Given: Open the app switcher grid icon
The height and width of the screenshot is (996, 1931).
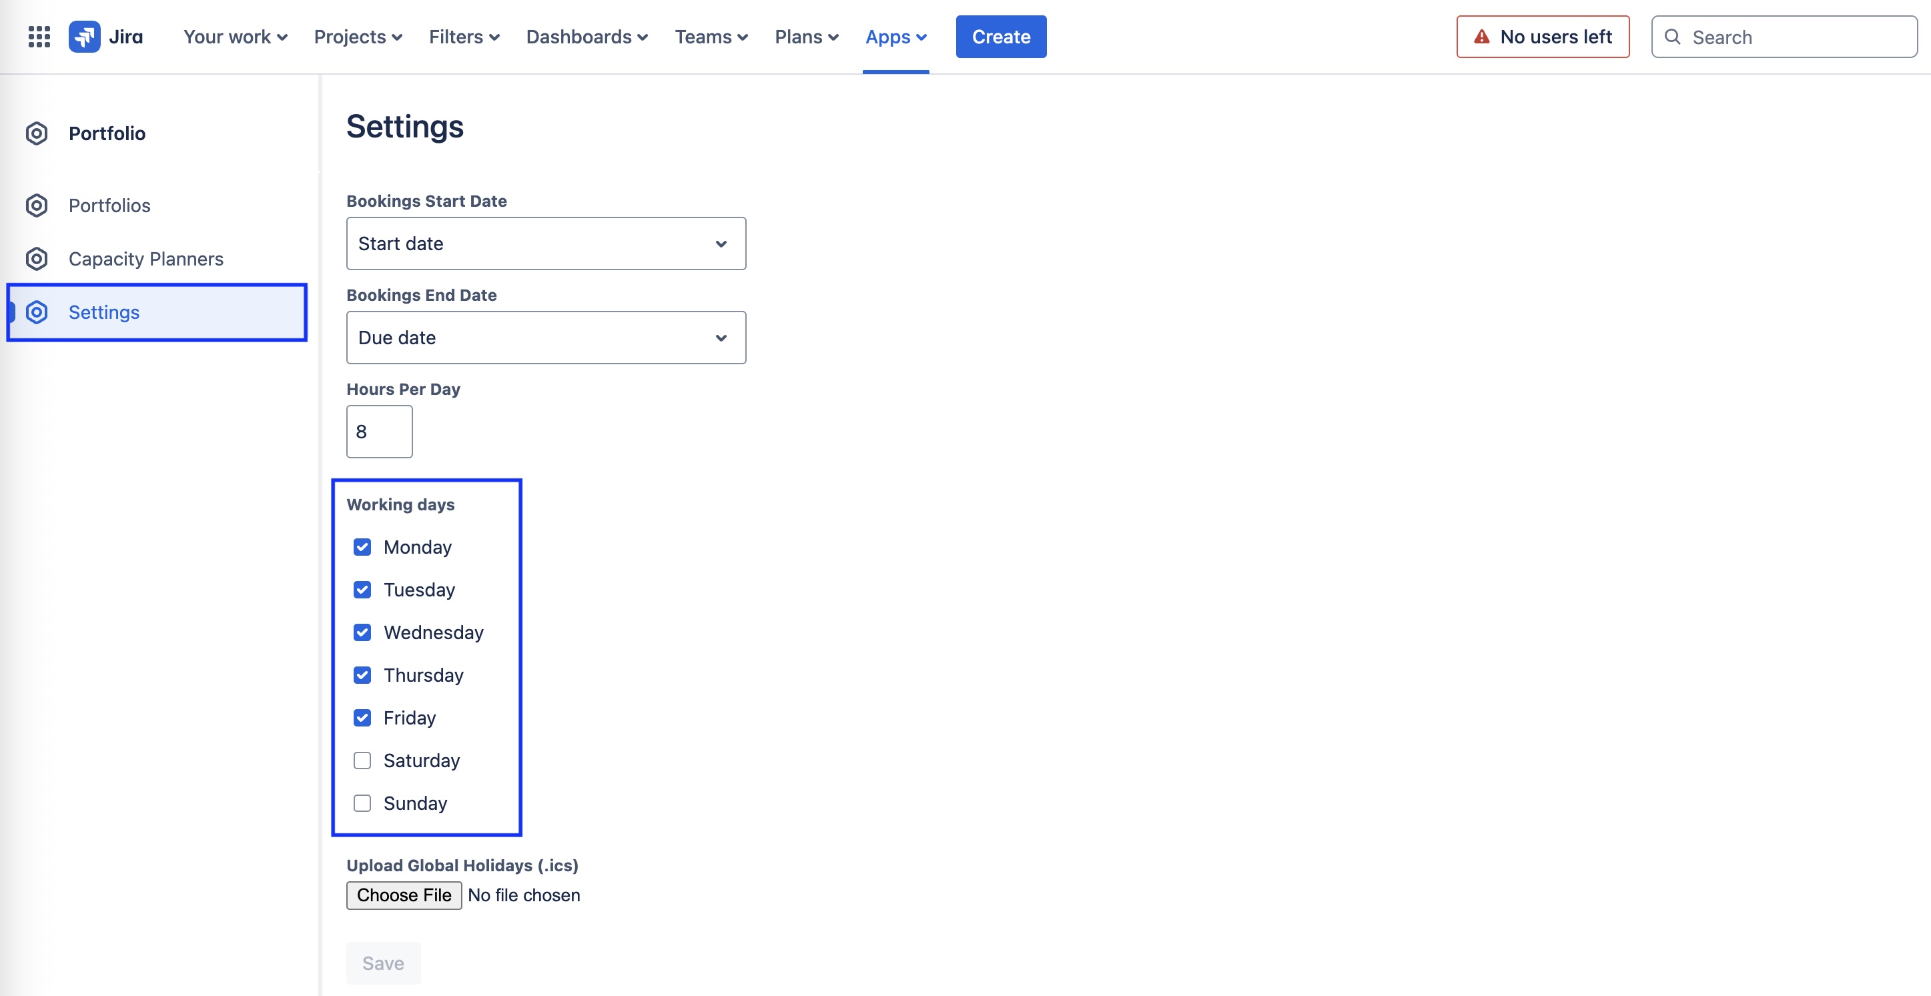Looking at the screenshot, I should (39, 37).
